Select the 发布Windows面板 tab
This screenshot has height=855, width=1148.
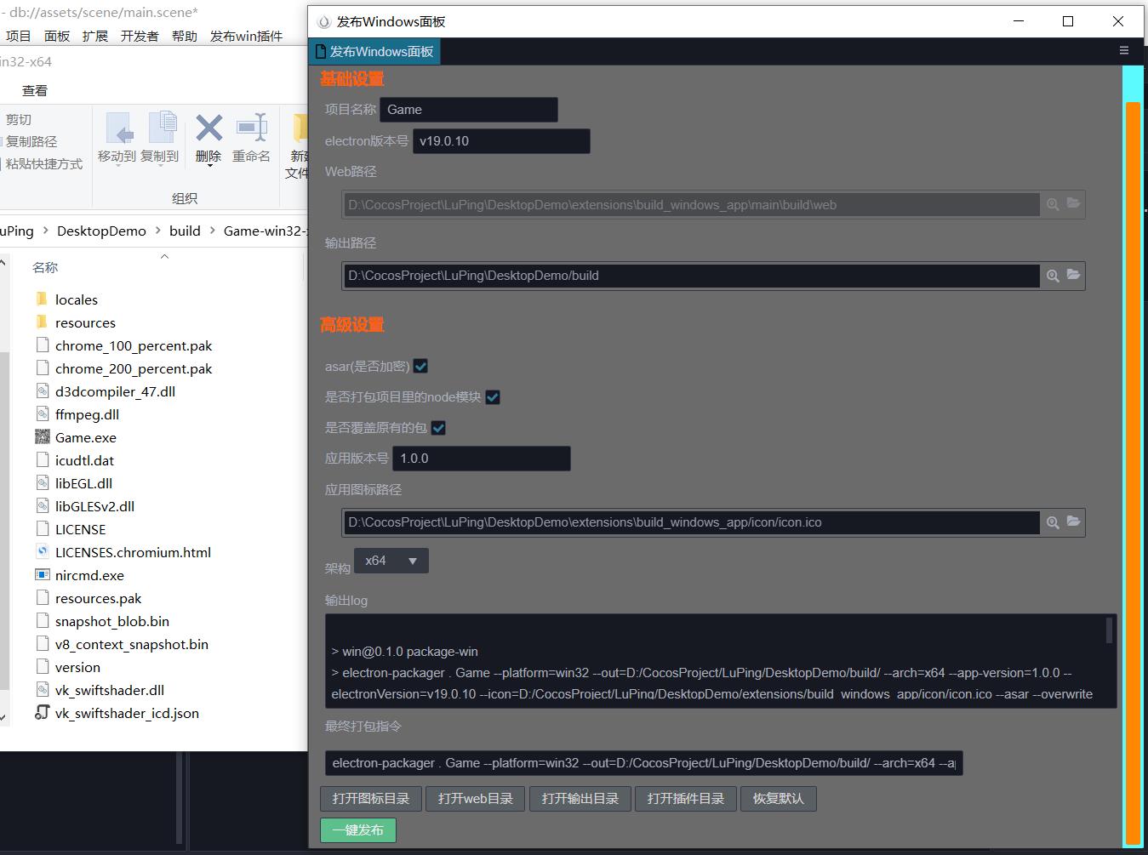pyautogui.click(x=374, y=51)
